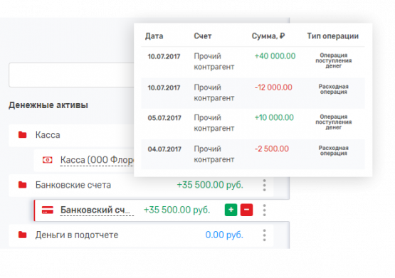Click the folder icon beside Банковские счета
This screenshot has width=395, height=278.
23,185
